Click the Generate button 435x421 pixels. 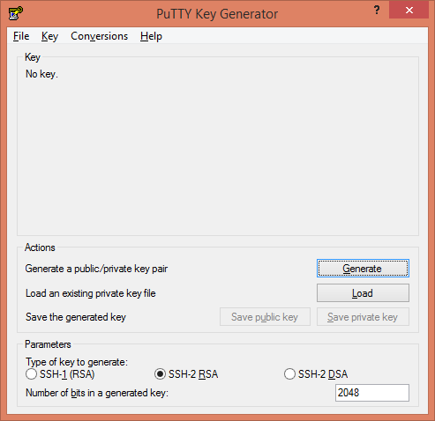click(363, 269)
